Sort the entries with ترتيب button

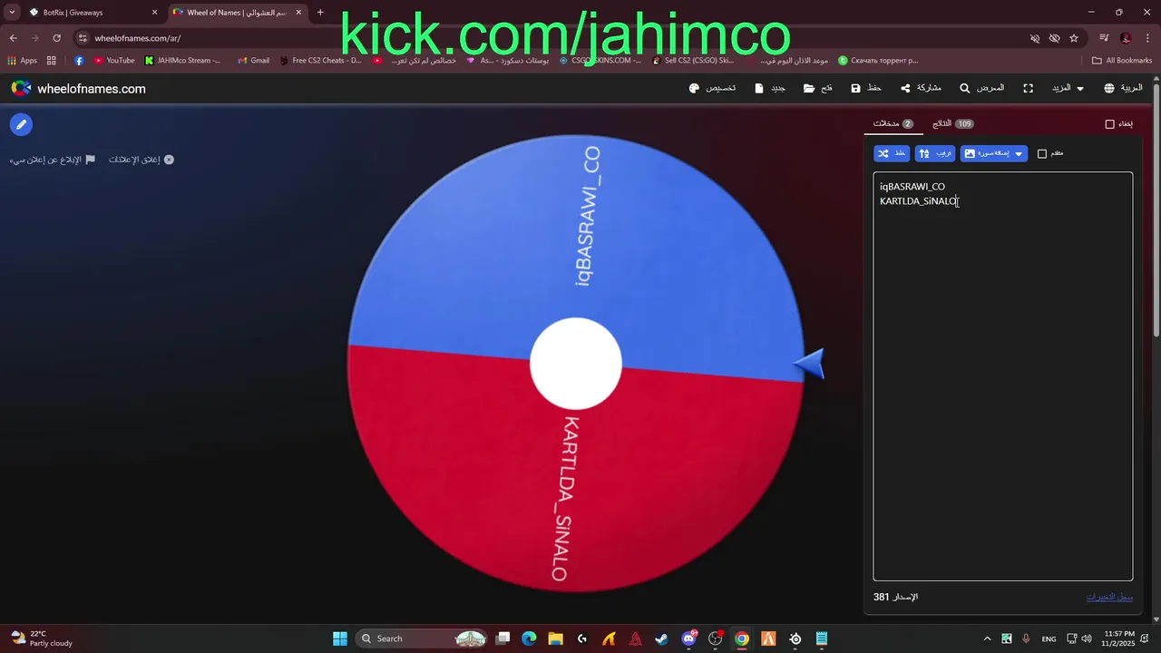click(935, 153)
